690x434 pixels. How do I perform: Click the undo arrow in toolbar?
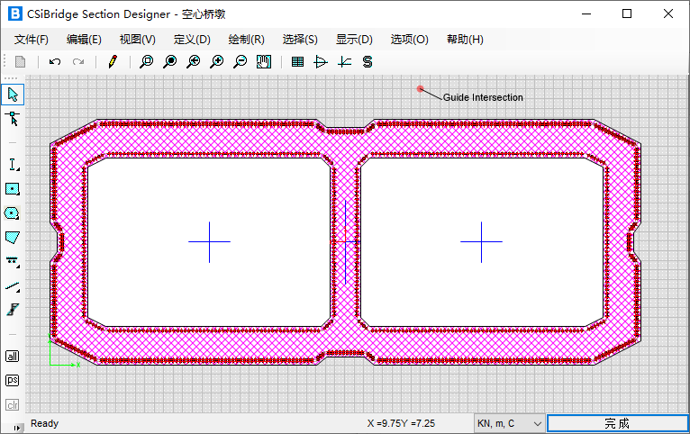click(x=55, y=62)
